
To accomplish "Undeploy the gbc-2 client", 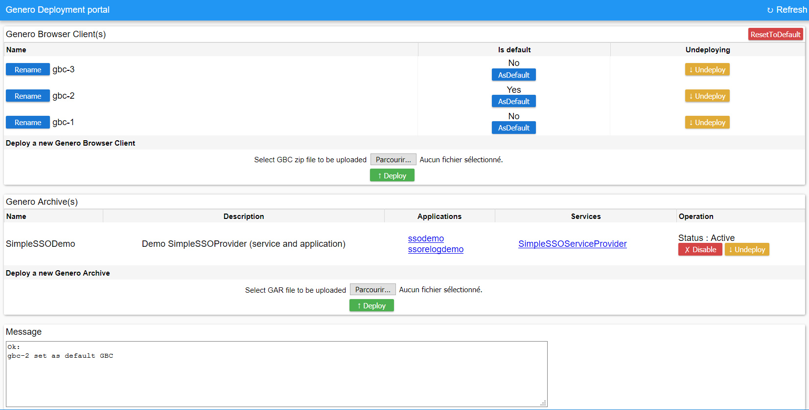I will coord(707,96).
